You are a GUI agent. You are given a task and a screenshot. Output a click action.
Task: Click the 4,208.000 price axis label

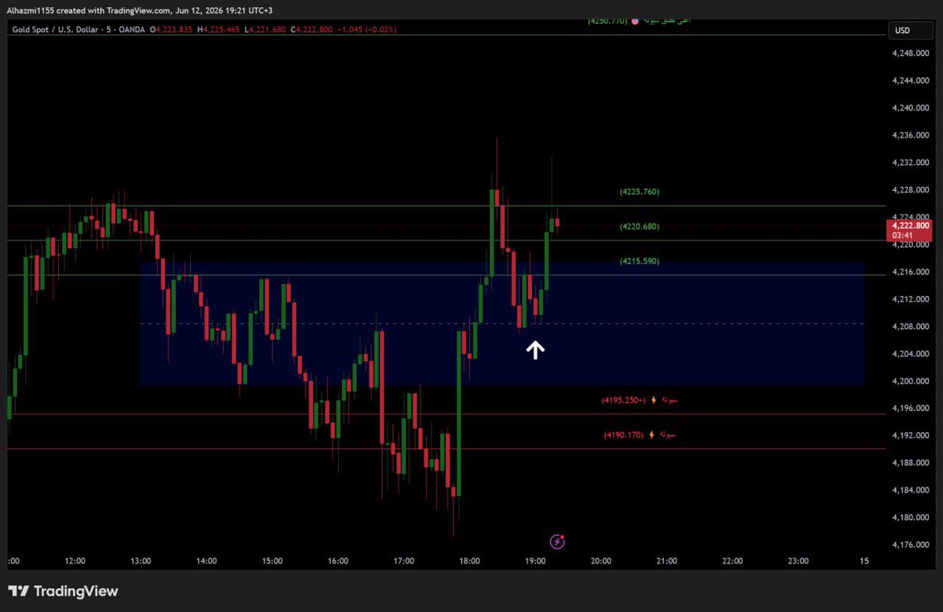click(912, 327)
